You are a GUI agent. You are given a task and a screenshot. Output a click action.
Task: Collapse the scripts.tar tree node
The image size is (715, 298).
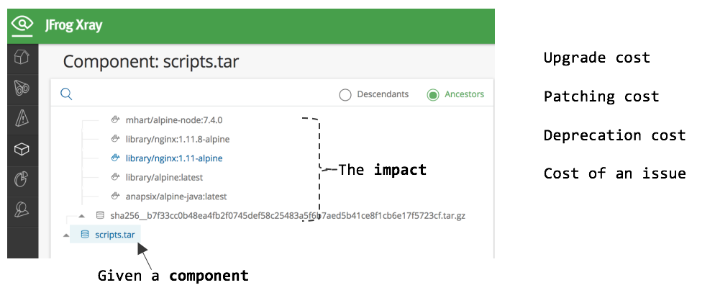(66, 235)
